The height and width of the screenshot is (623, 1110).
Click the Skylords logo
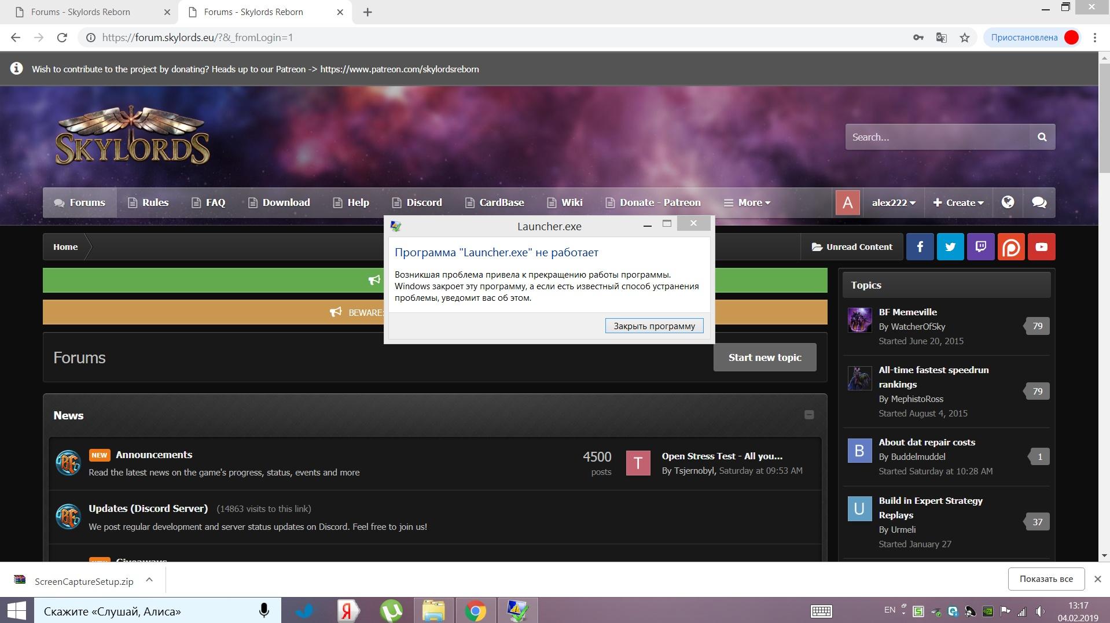tap(133, 137)
